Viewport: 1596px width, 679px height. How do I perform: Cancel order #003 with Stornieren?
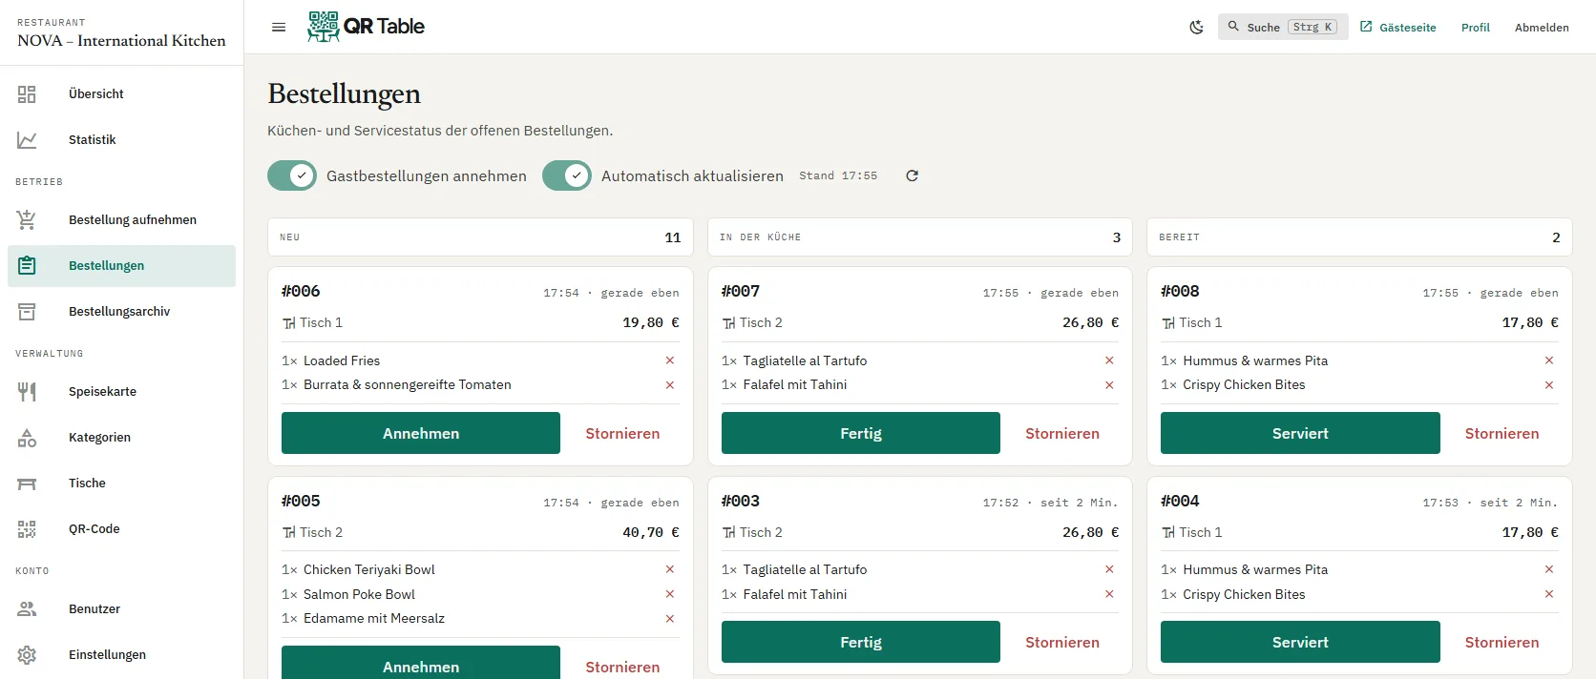click(1062, 642)
